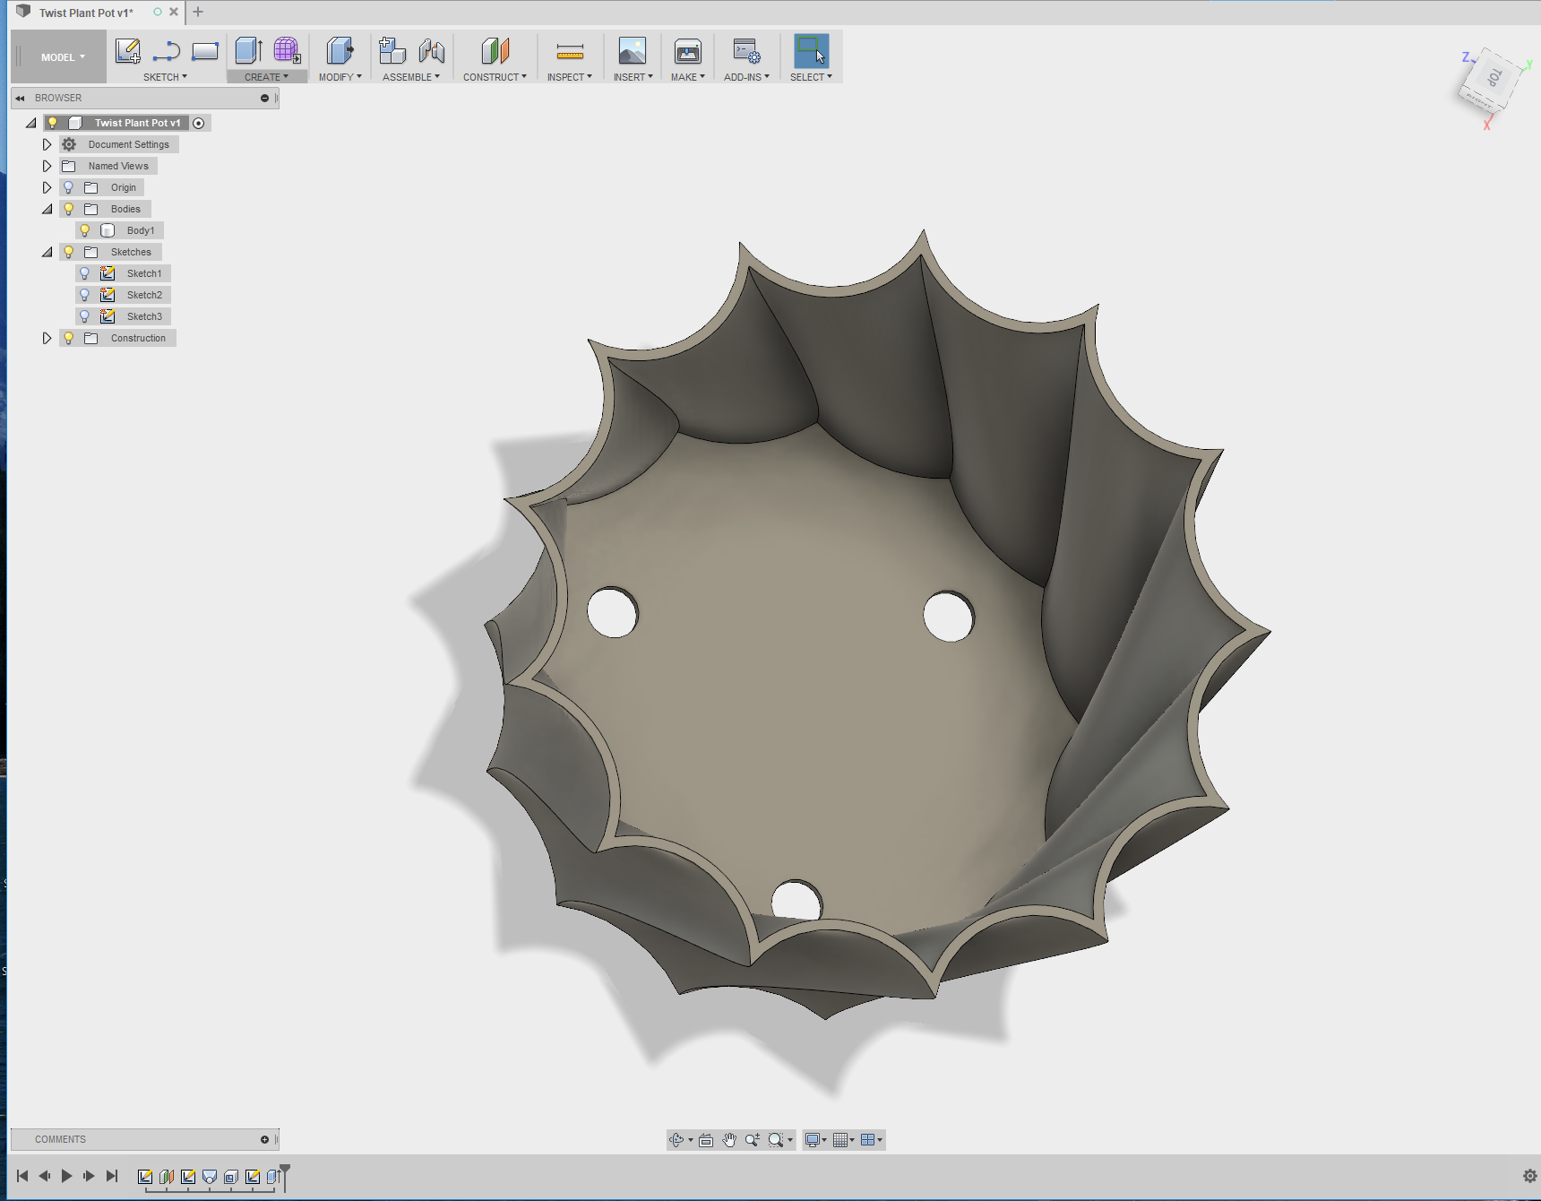Expand Comments panel with plus button
This screenshot has height=1201, width=1541.
[x=264, y=1139]
